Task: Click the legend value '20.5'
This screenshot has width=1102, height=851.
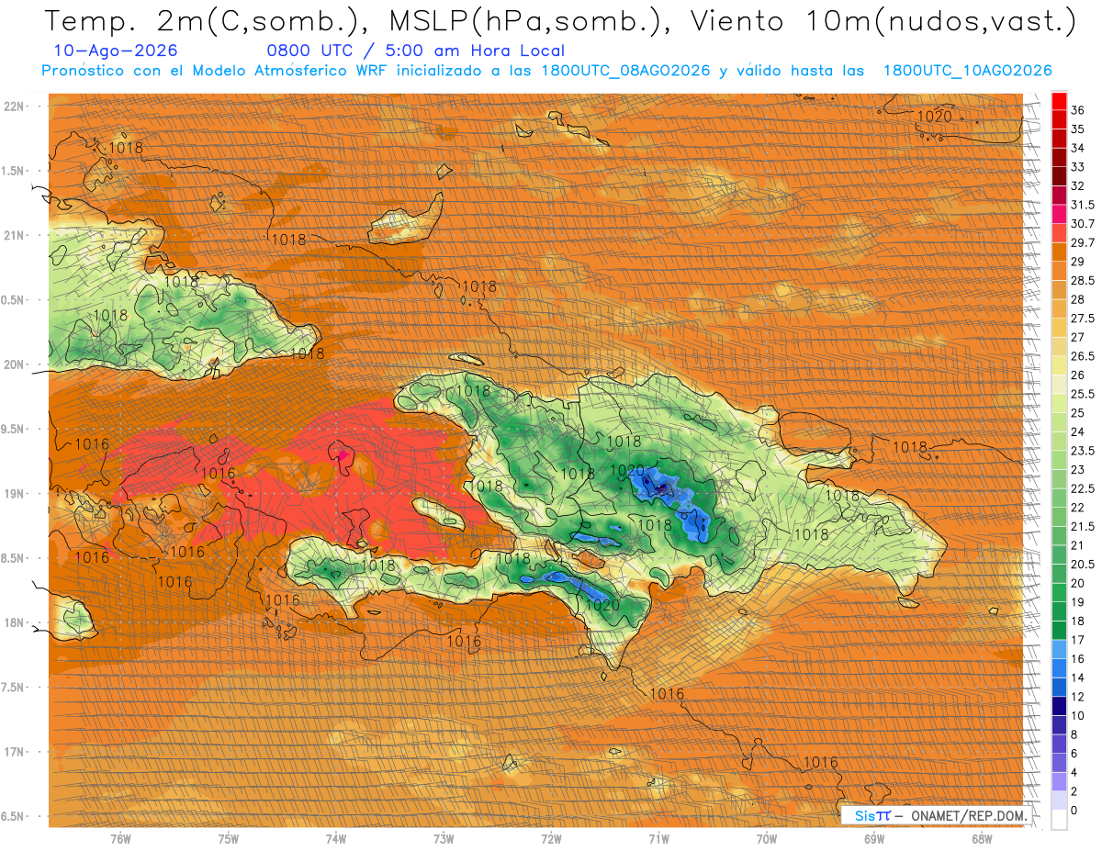Action: (x=1082, y=565)
